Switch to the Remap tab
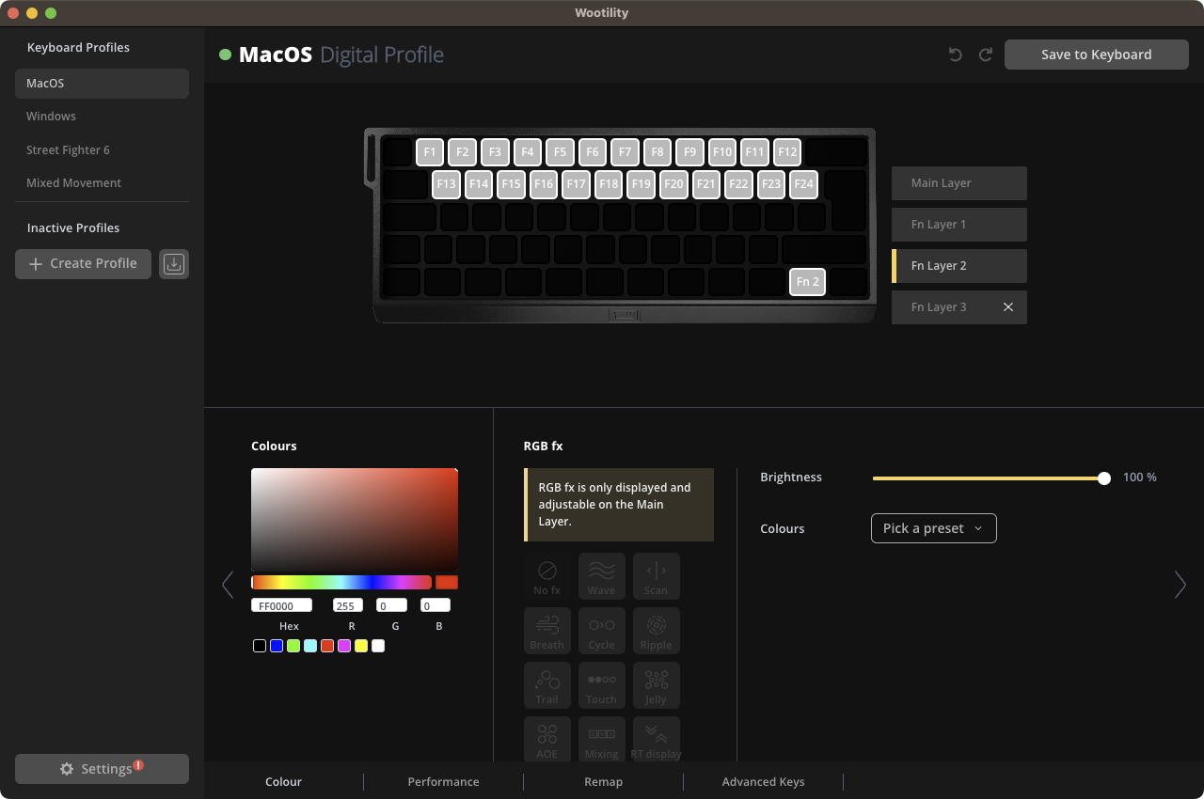Screen dimensions: 1204x799 pos(603,781)
